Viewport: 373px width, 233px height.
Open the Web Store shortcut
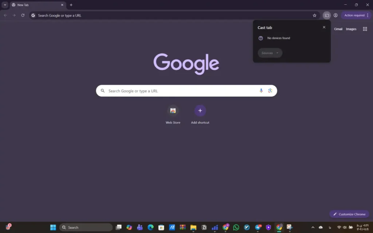coord(173,110)
